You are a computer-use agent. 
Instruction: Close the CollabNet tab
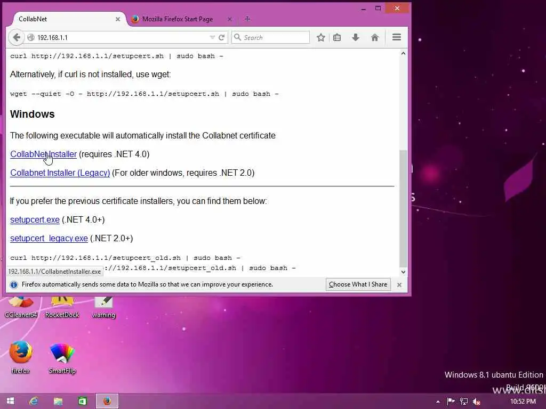click(x=118, y=19)
